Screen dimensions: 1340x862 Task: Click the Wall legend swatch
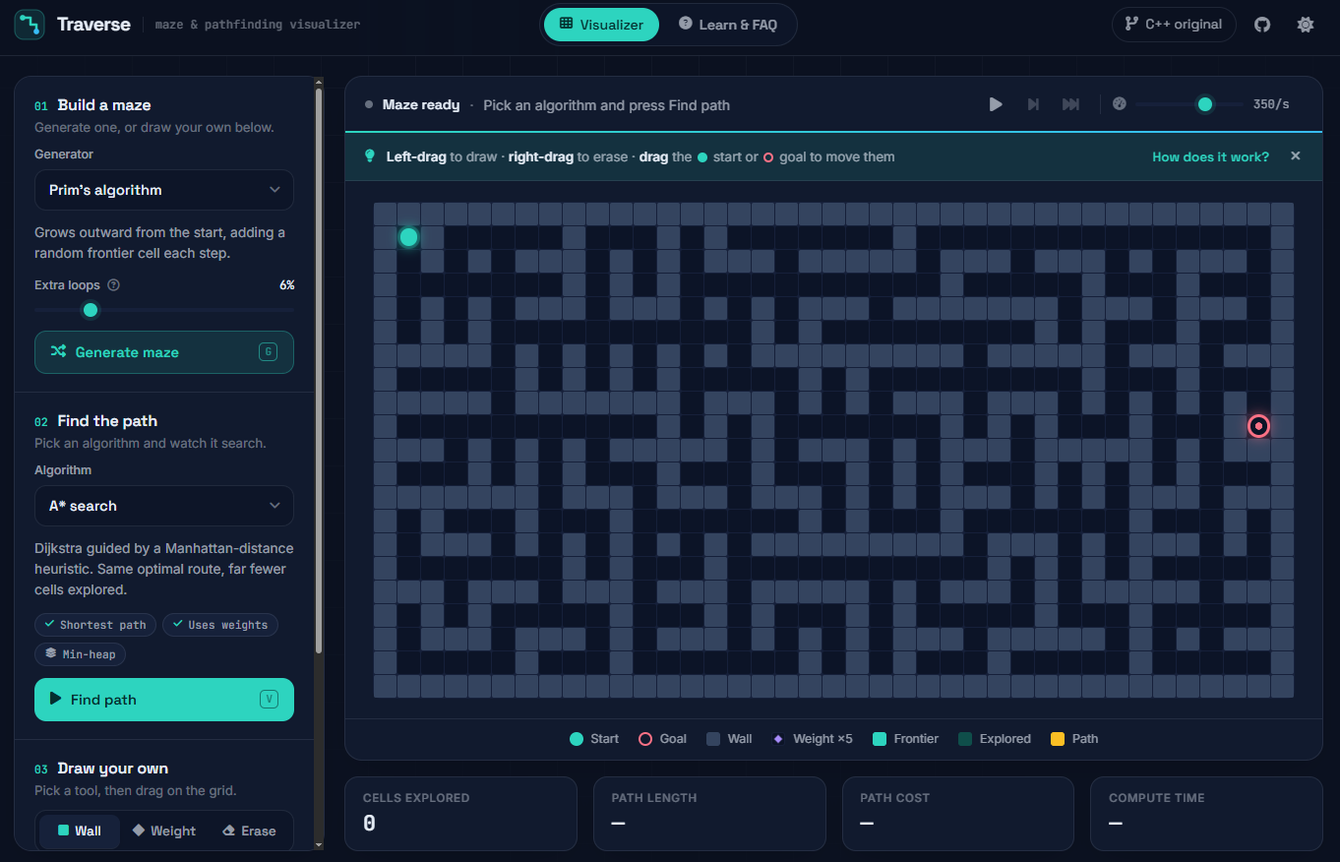tap(713, 739)
